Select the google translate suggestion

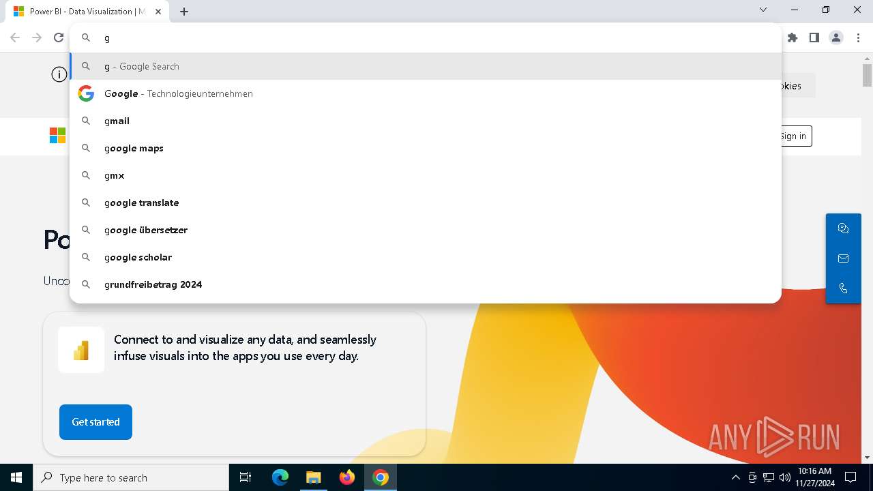pyautogui.click(x=426, y=203)
